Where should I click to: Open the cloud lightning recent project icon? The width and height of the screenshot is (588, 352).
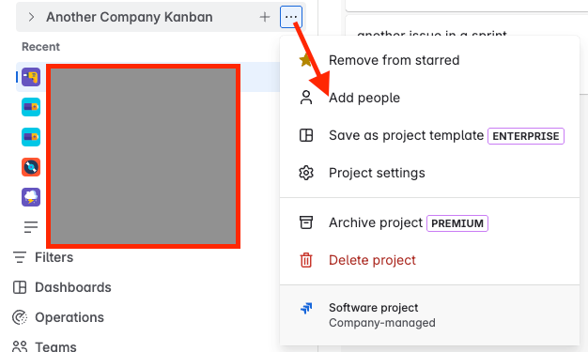(x=31, y=197)
